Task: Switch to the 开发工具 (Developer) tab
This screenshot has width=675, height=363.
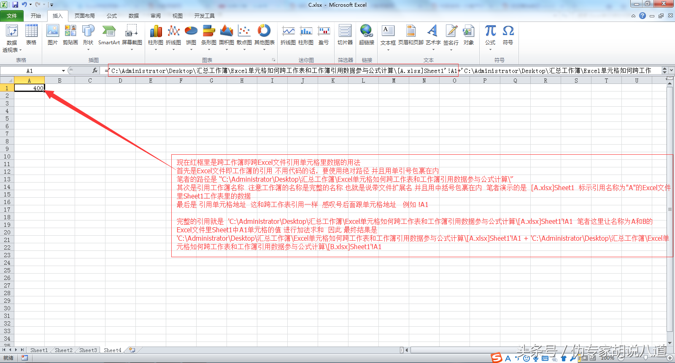Action: [205, 16]
